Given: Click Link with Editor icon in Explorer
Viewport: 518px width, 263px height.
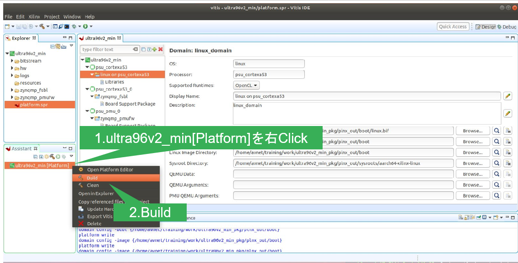Looking at the screenshot, I should click(x=58, y=47).
